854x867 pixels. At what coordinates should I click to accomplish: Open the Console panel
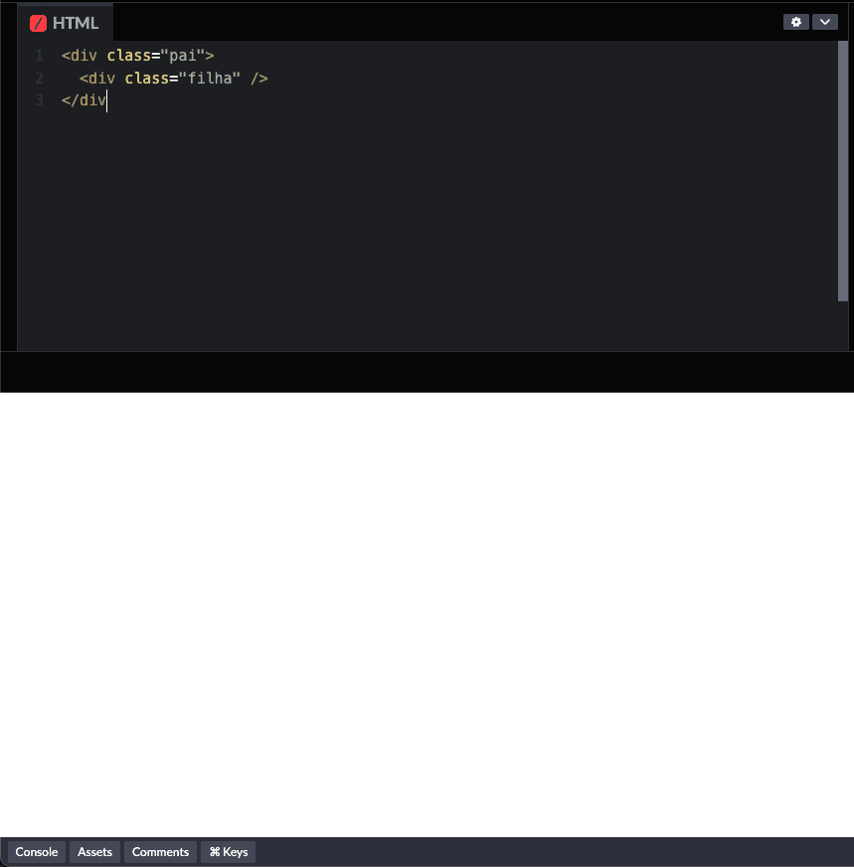point(37,852)
